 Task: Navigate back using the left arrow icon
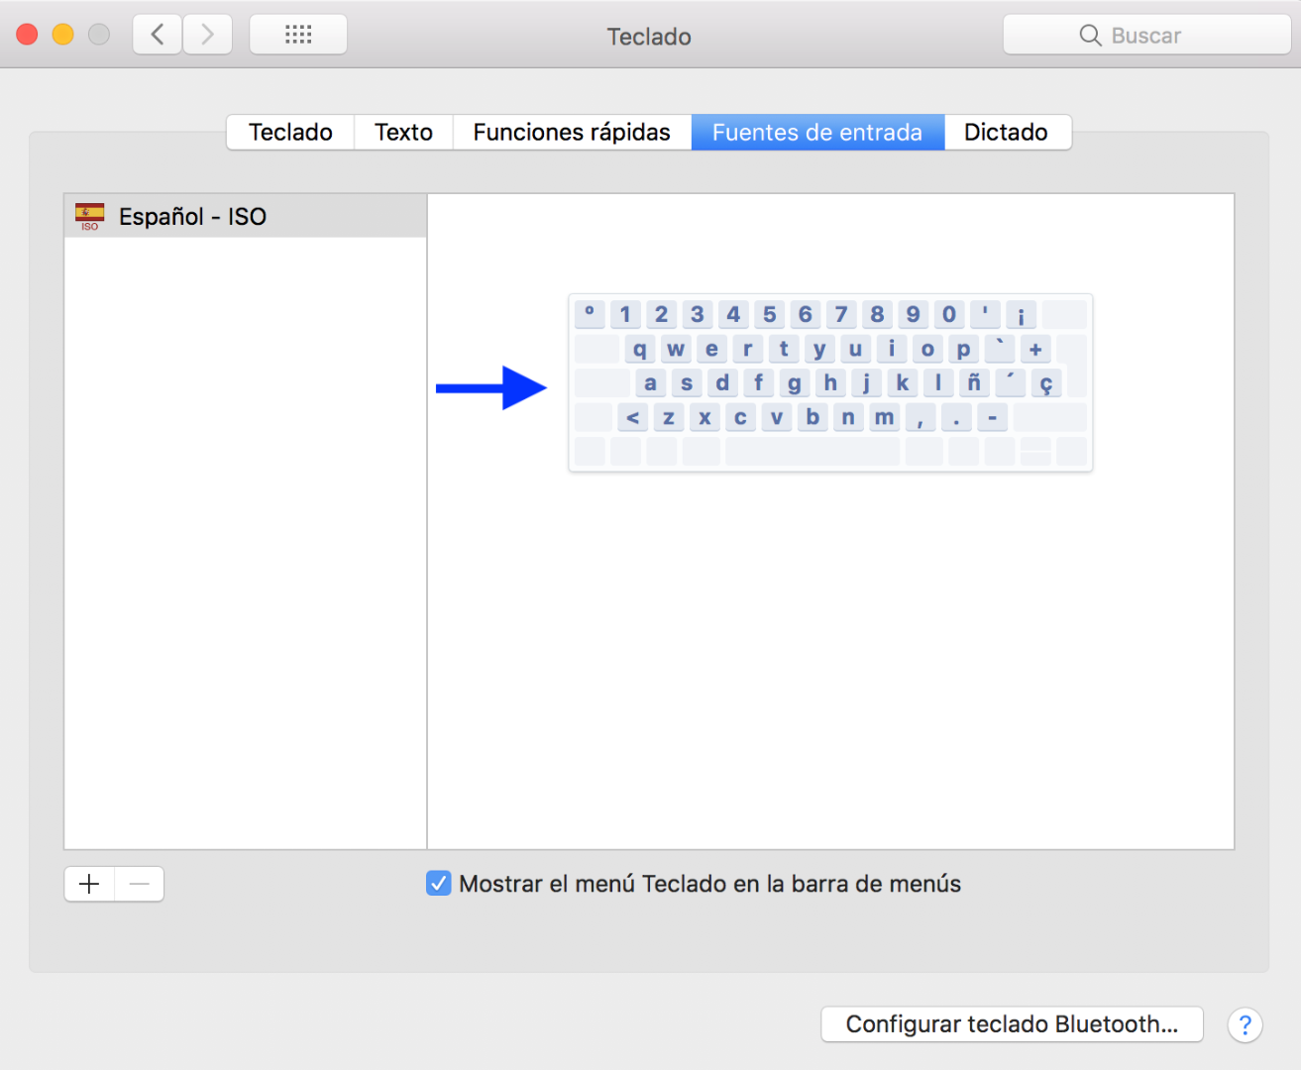[x=157, y=33]
